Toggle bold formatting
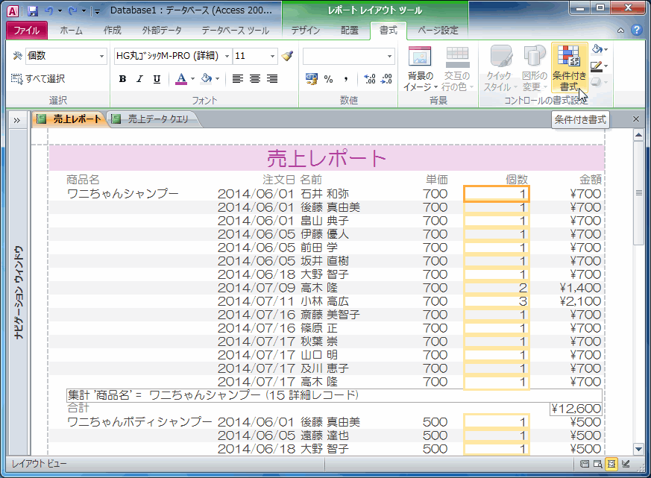651x478 pixels. coord(122,79)
